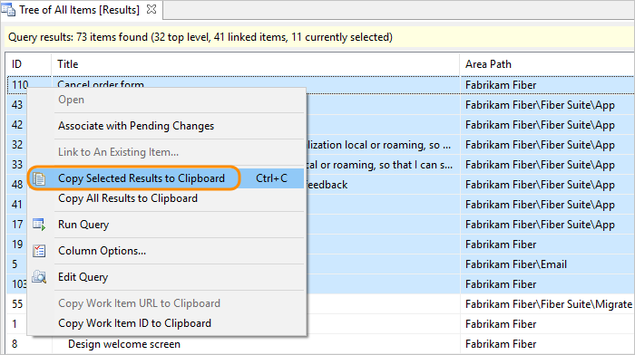Choose Run Query from the context menu
The image size is (635, 355).
[x=83, y=225]
